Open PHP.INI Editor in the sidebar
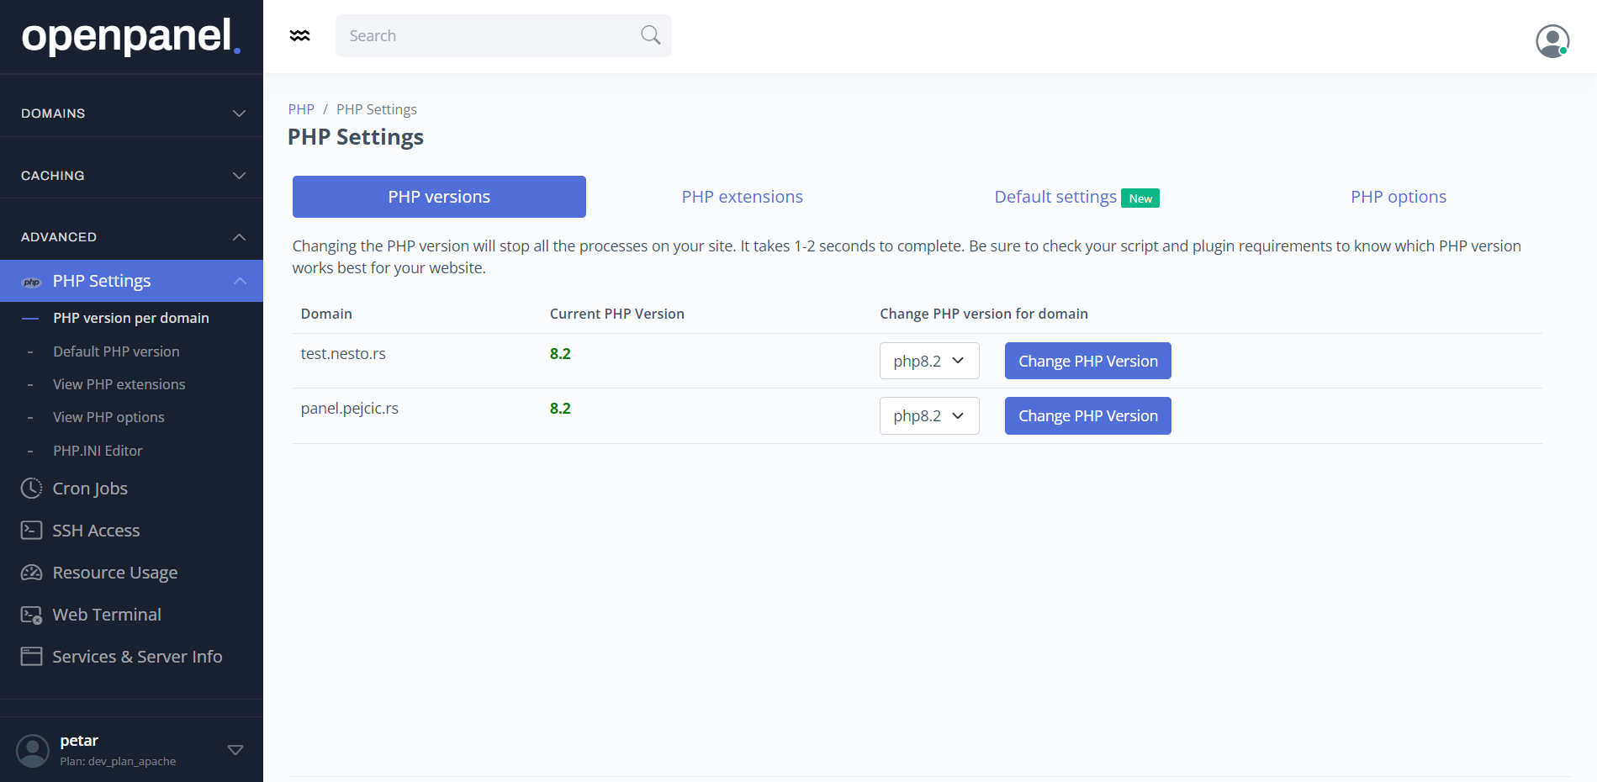1597x782 pixels. 98,451
